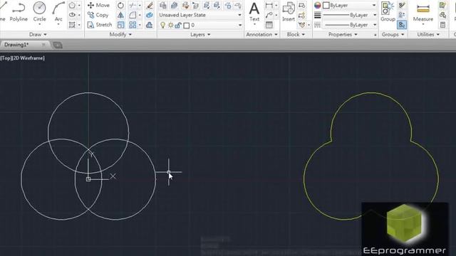The image size is (456, 256).
Task: Click the new drawing tab button
Action: 58,45
